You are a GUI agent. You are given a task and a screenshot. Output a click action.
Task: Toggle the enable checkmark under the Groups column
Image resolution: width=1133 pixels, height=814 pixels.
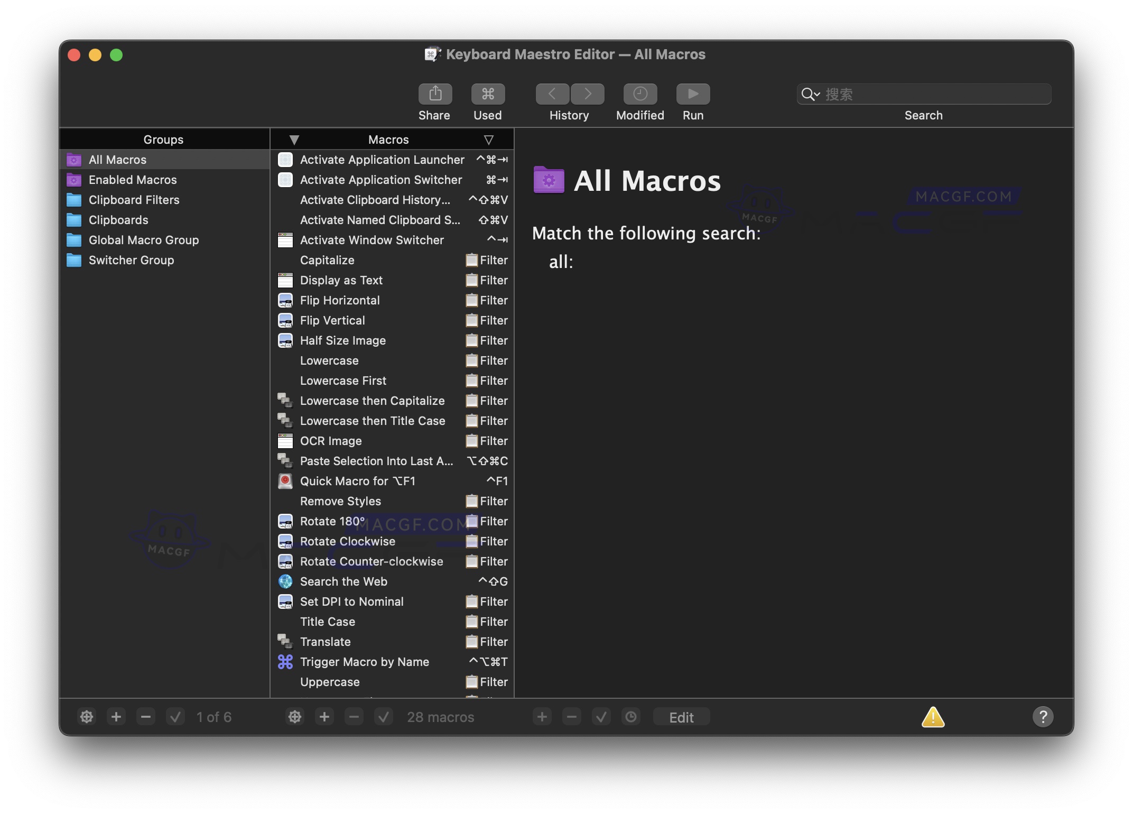[x=175, y=717]
